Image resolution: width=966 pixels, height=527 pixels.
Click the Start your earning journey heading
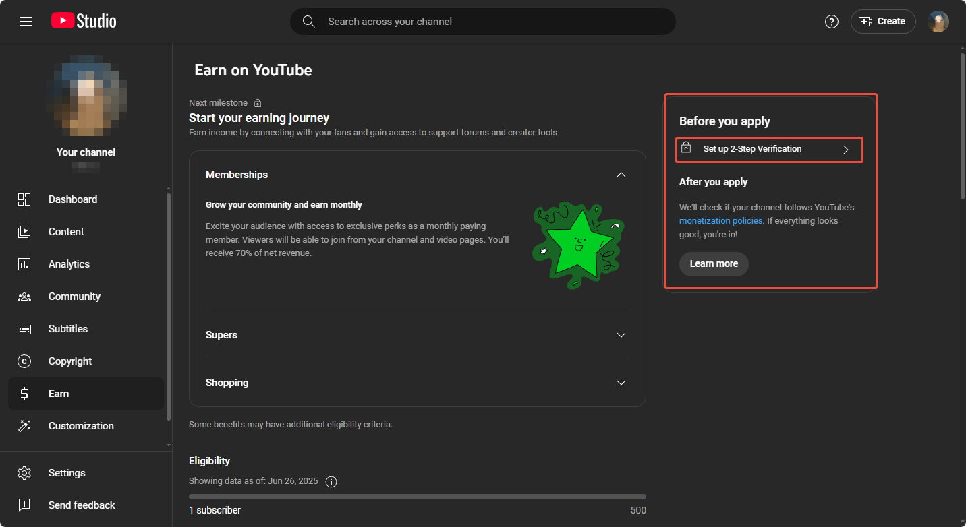[x=259, y=118]
